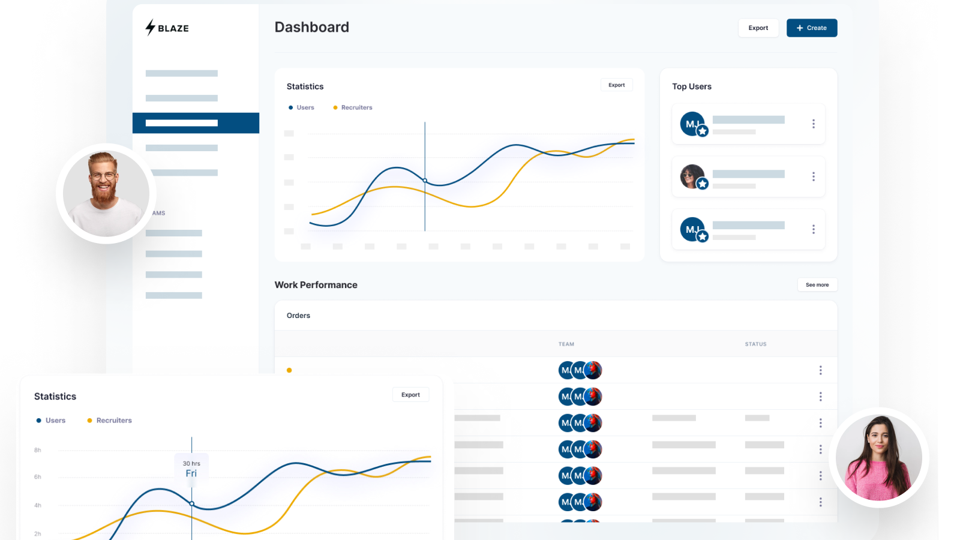Open options menu on fourth orders row

820,449
